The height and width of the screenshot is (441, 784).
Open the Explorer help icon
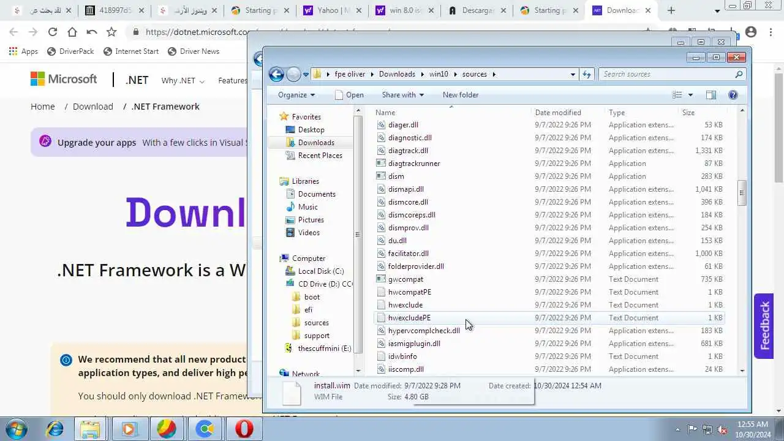733,95
